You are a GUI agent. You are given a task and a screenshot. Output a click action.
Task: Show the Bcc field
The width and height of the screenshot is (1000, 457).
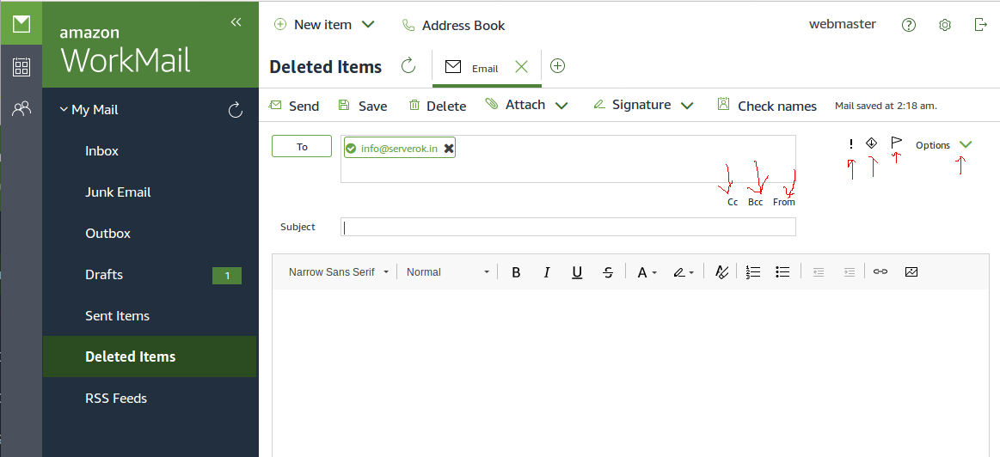(x=755, y=202)
